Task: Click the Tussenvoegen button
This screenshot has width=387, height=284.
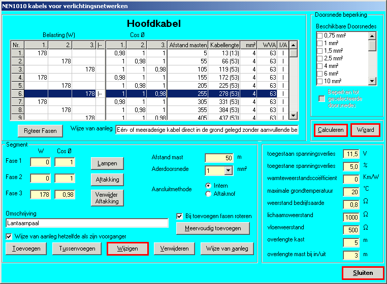Action: pyautogui.click(x=77, y=248)
